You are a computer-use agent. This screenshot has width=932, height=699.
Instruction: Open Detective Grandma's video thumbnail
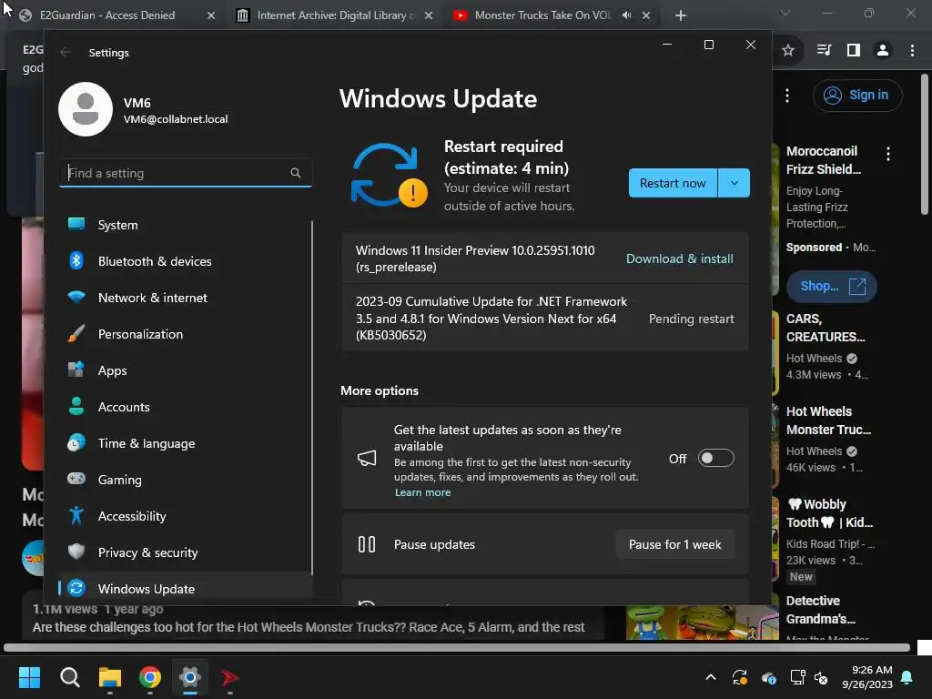click(x=702, y=623)
